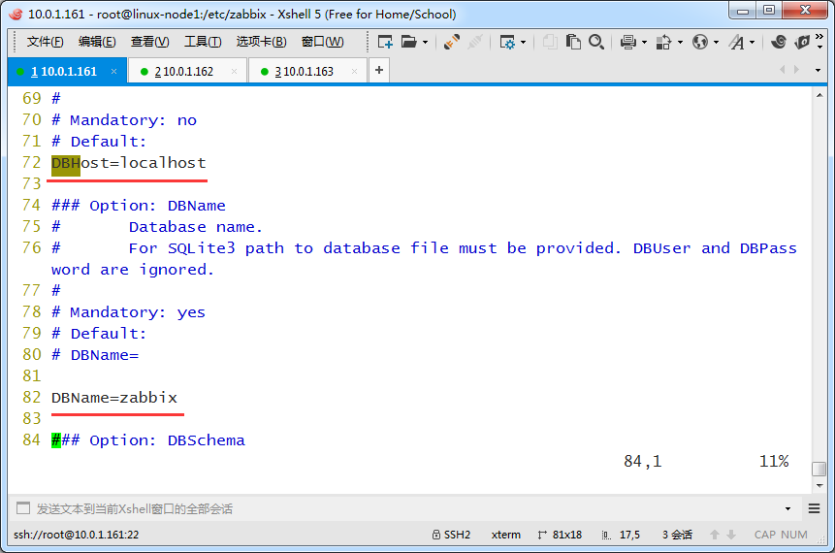Click the Open Session folder icon
The width and height of the screenshot is (835, 553).
409,42
